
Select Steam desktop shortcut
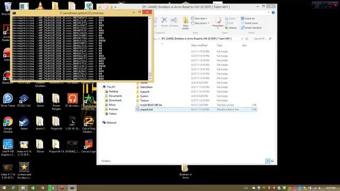(24, 123)
